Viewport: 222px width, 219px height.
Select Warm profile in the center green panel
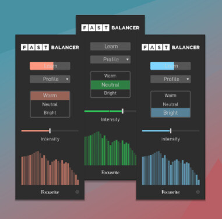110,76
